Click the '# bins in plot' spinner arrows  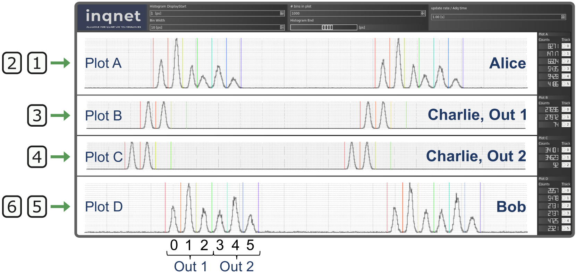[x=423, y=13]
